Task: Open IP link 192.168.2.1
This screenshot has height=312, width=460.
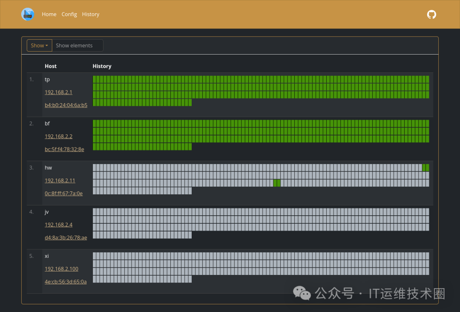Action: [58, 92]
